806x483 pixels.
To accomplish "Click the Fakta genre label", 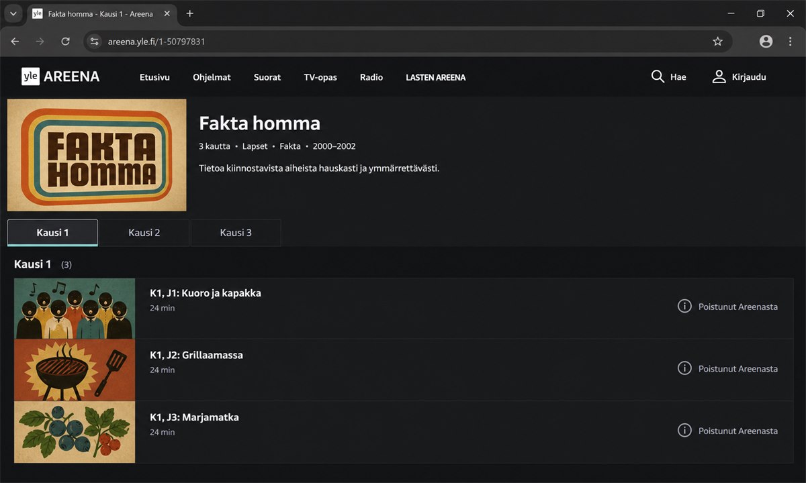I will pos(290,146).
